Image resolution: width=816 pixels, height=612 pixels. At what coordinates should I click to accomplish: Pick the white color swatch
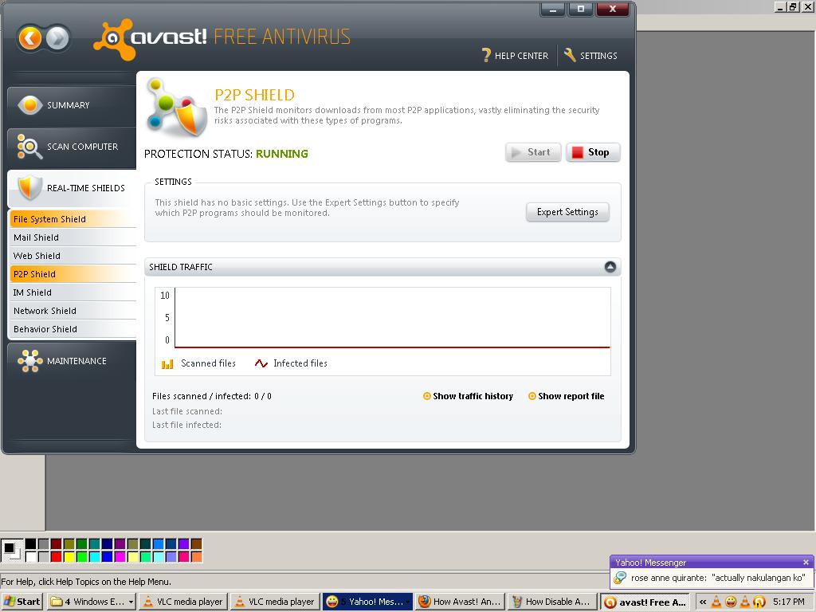point(31,556)
